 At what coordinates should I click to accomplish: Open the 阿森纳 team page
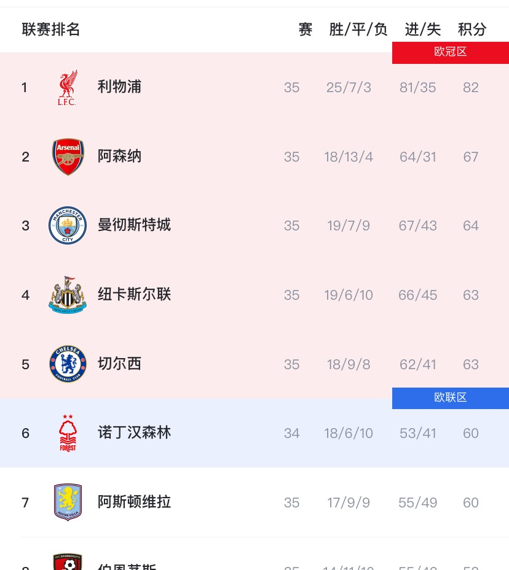(x=119, y=157)
